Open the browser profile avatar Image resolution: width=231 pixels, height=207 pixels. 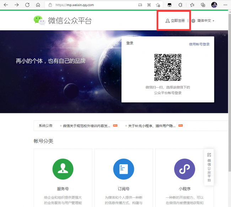[x=214, y=5]
